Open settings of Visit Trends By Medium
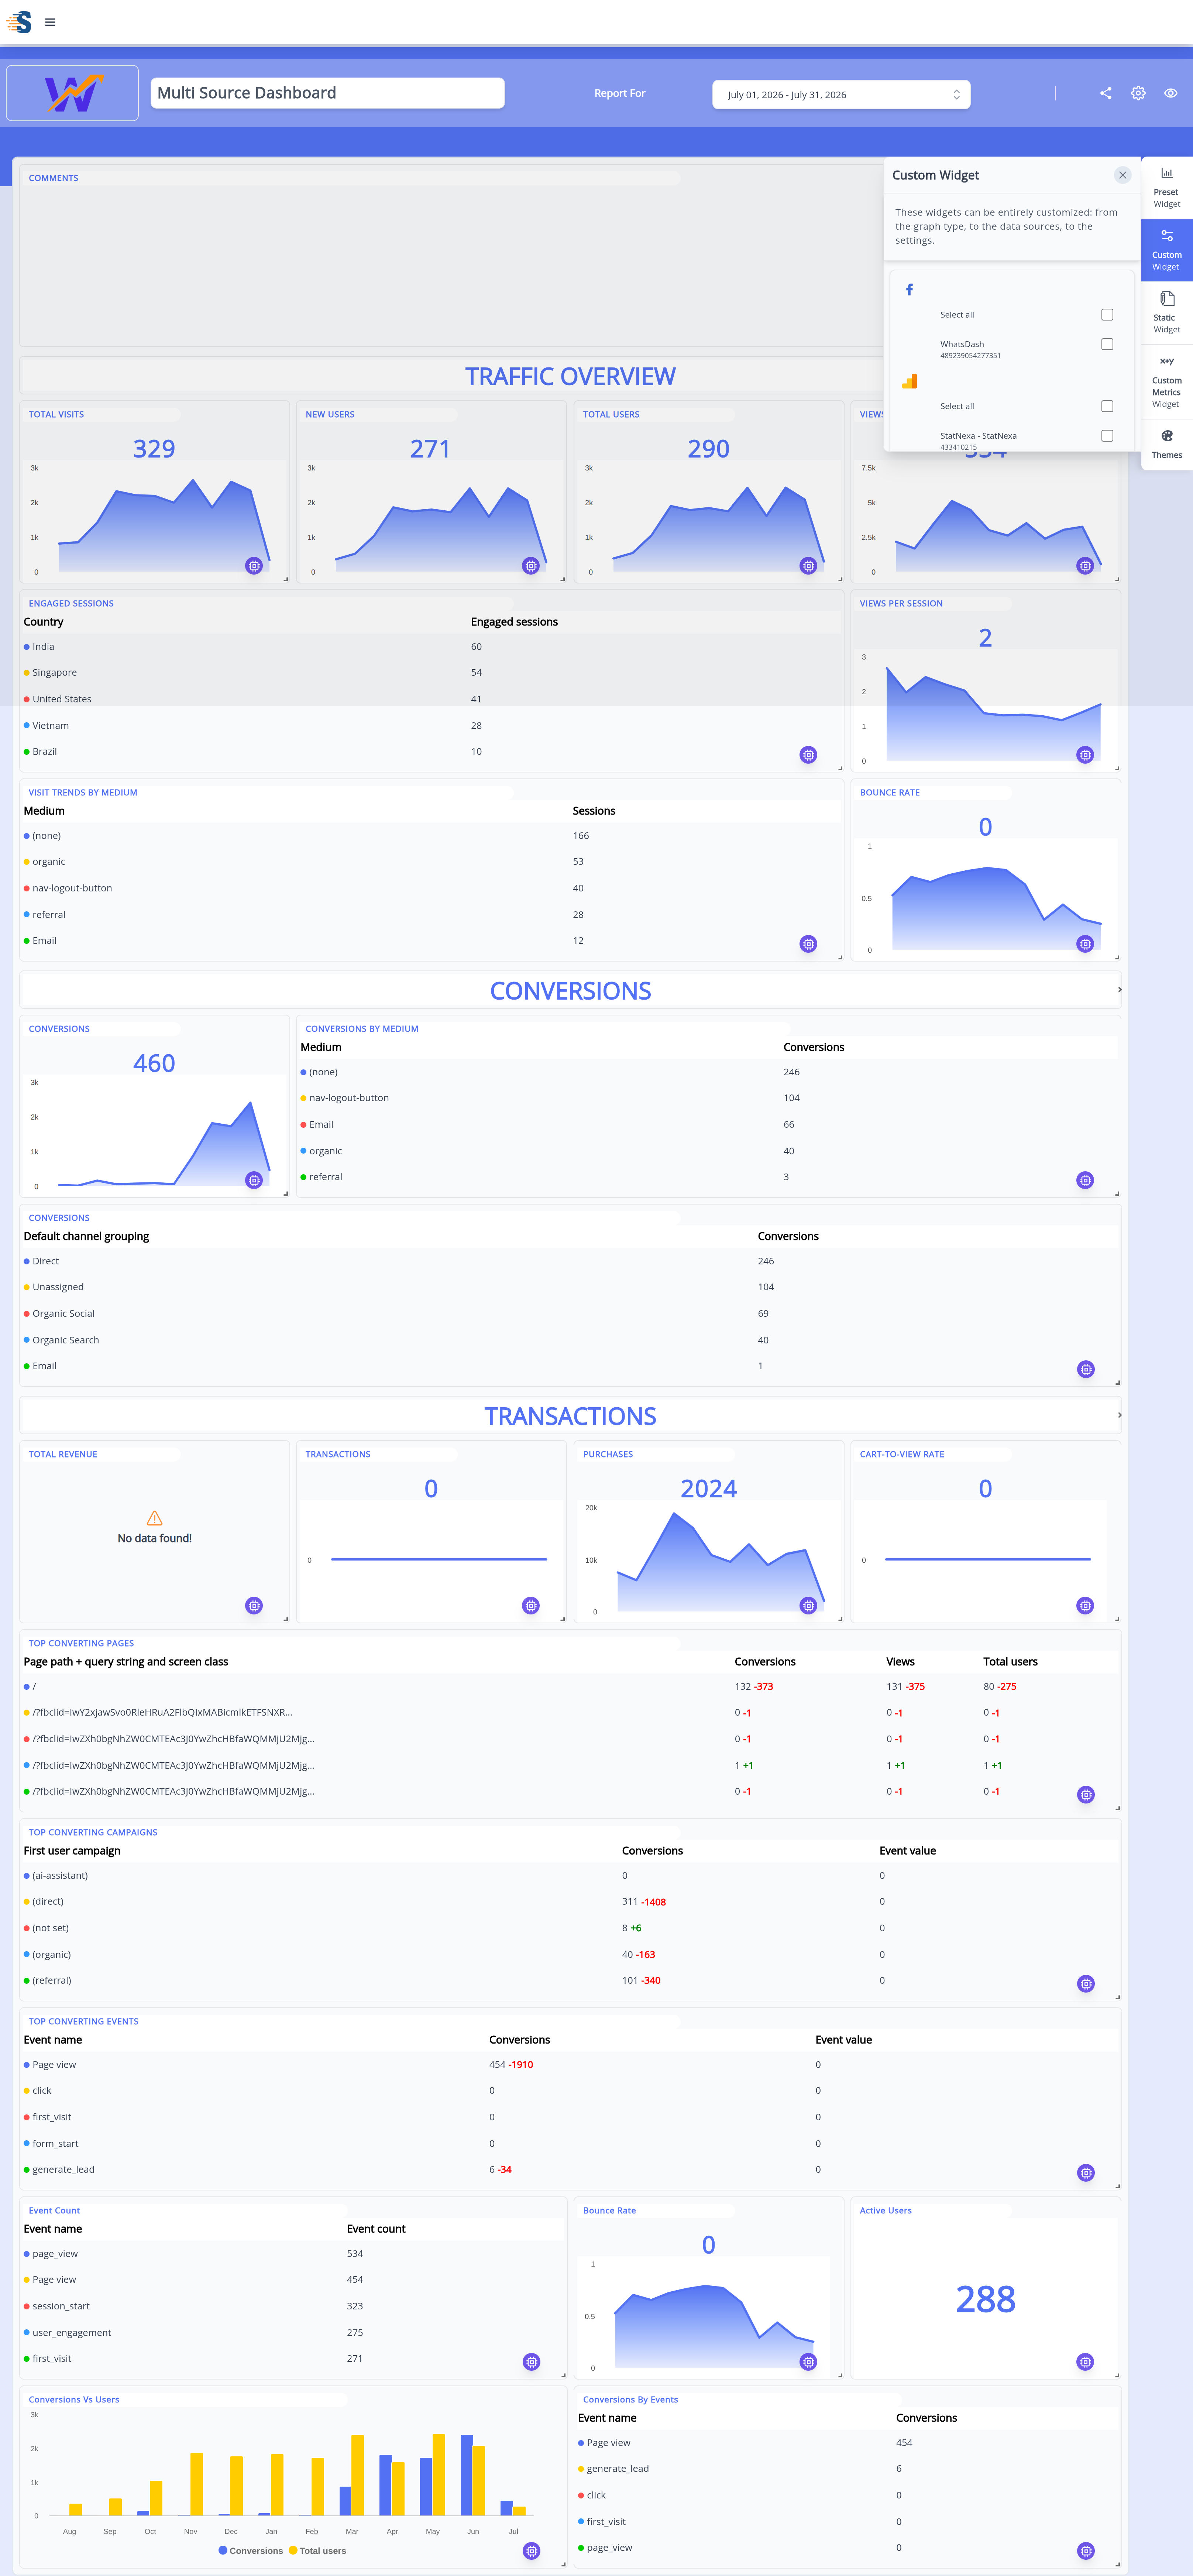1193x2576 pixels. click(808, 944)
